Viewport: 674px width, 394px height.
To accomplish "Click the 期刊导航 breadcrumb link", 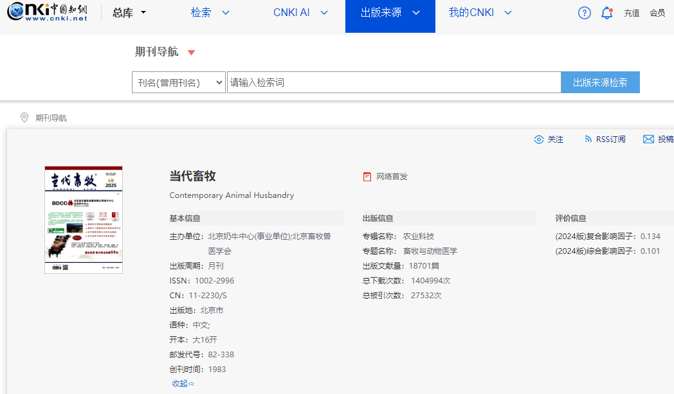I will click(x=51, y=118).
